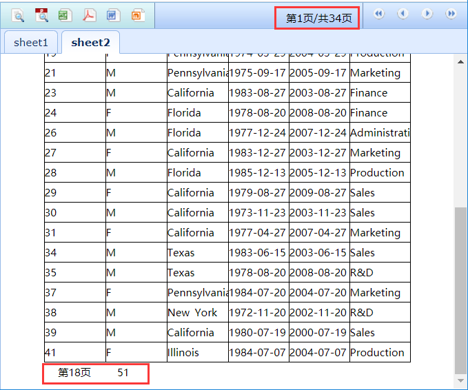Click the vertical scrollbar up arrow
This screenshot has height=390, width=468.
pyautogui.click(x=461, y=62)
